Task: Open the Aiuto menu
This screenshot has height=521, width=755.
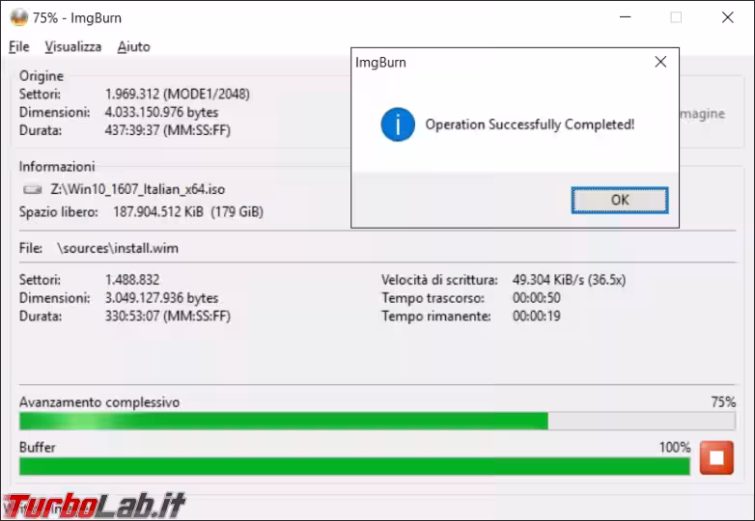Action: click(134, 46)
